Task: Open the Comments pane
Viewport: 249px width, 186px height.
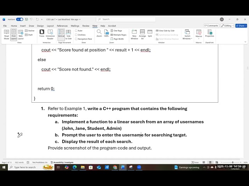Action: pyautogui.click(x=211, y=26)
